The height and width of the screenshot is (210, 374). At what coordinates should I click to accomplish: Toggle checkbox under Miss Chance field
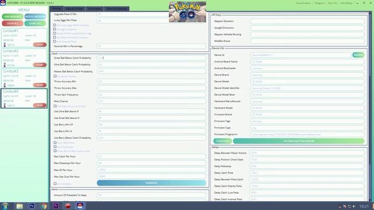[55, 106]
